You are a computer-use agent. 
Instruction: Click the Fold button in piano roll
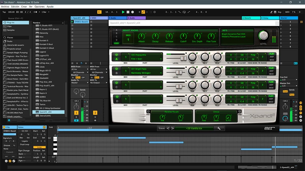51,127
